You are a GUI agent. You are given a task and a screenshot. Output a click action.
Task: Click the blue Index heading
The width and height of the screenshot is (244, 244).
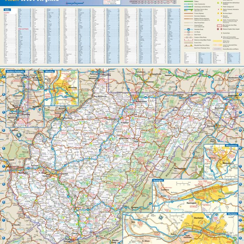tap(7, 10)
